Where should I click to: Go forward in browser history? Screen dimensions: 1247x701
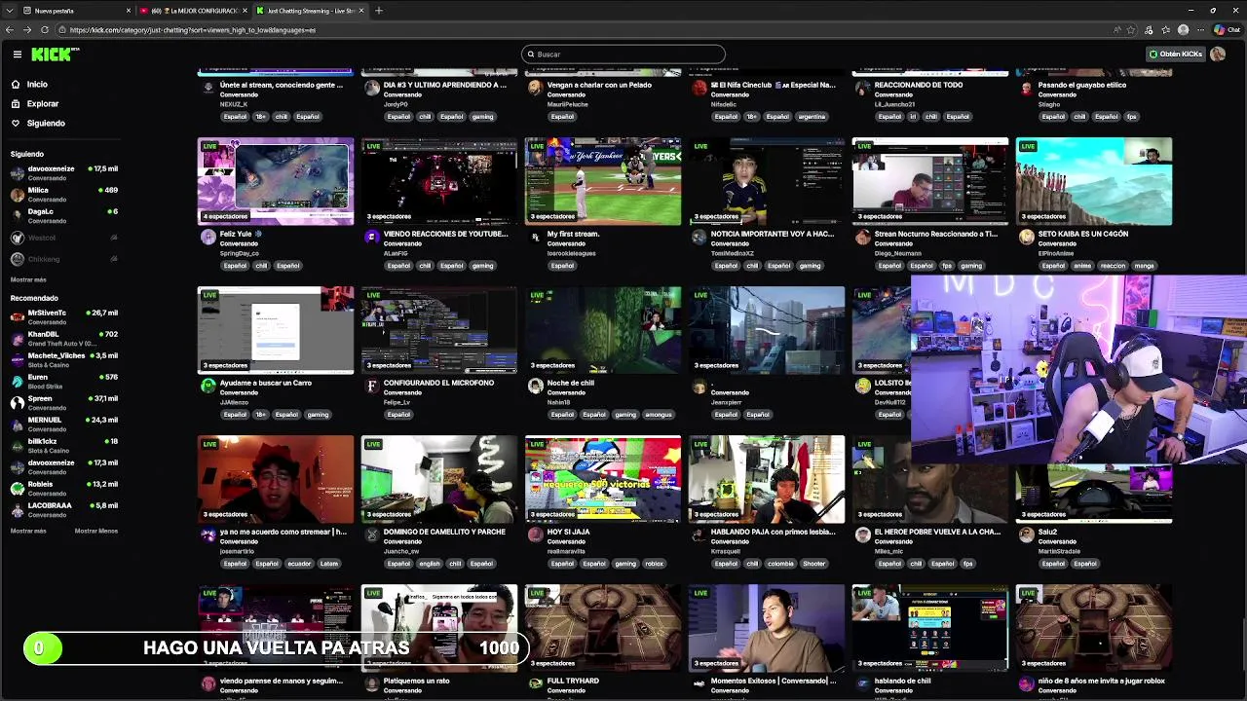(x=26, y=30)
